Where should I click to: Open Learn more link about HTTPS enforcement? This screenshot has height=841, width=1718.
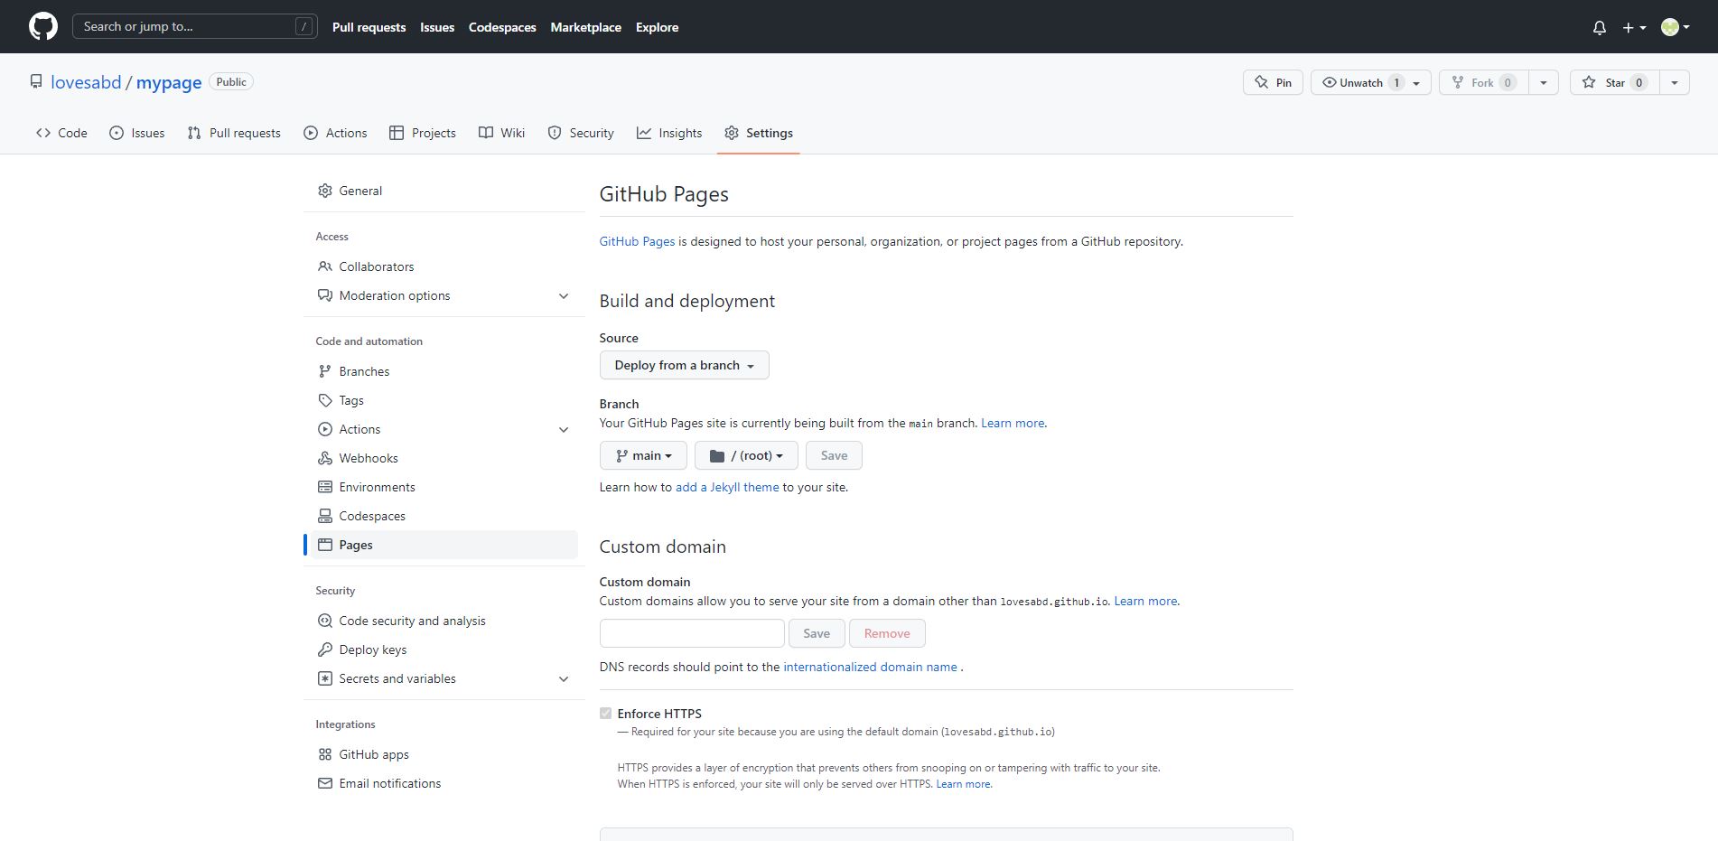tap(963, 784)
